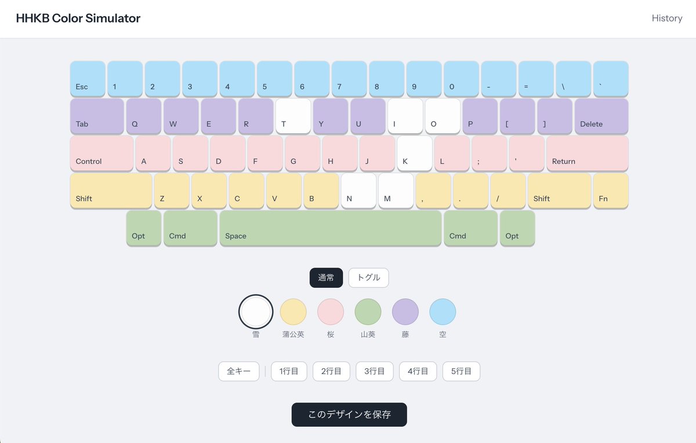Choose the 蒲公英 yellow color swatch
696x443 pixels.
point(293,312)
